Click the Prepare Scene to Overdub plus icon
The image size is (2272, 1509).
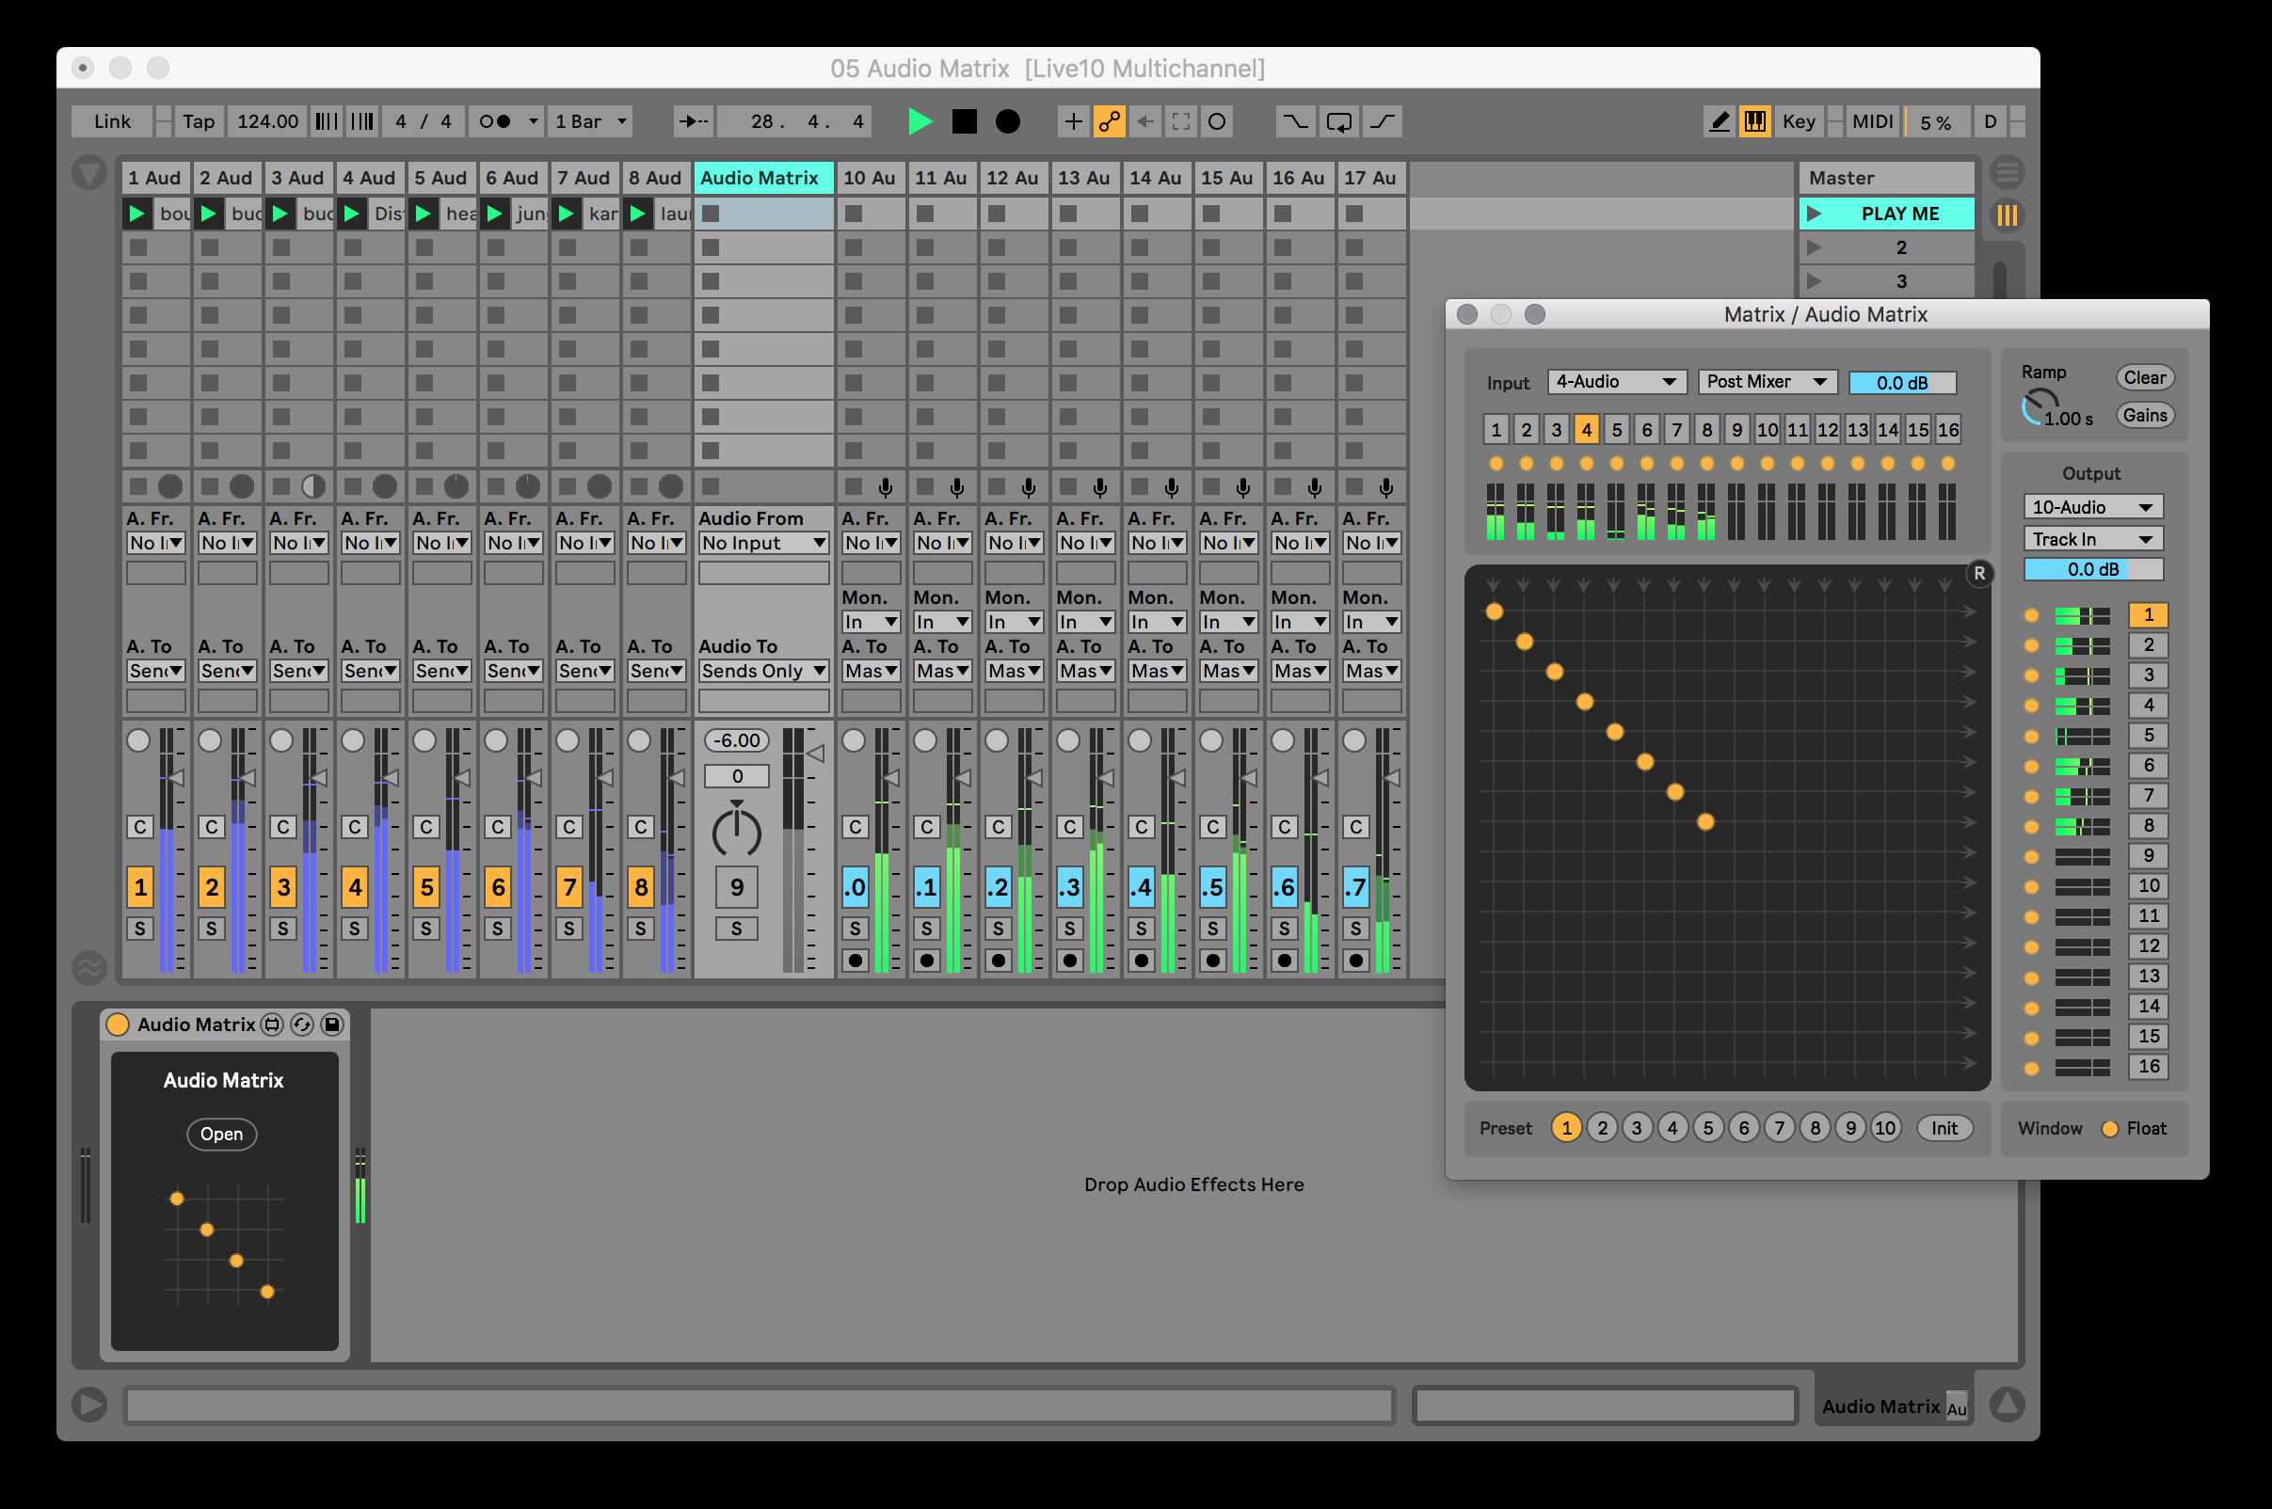pos(1072,121)
